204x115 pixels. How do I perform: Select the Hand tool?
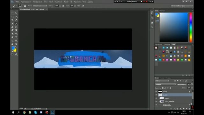coord(12,44)
